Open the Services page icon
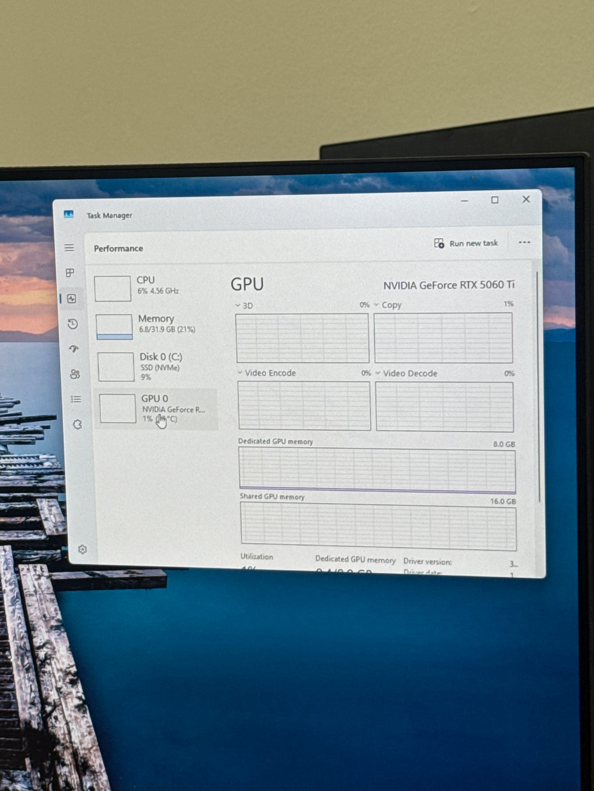 point(77,424)
